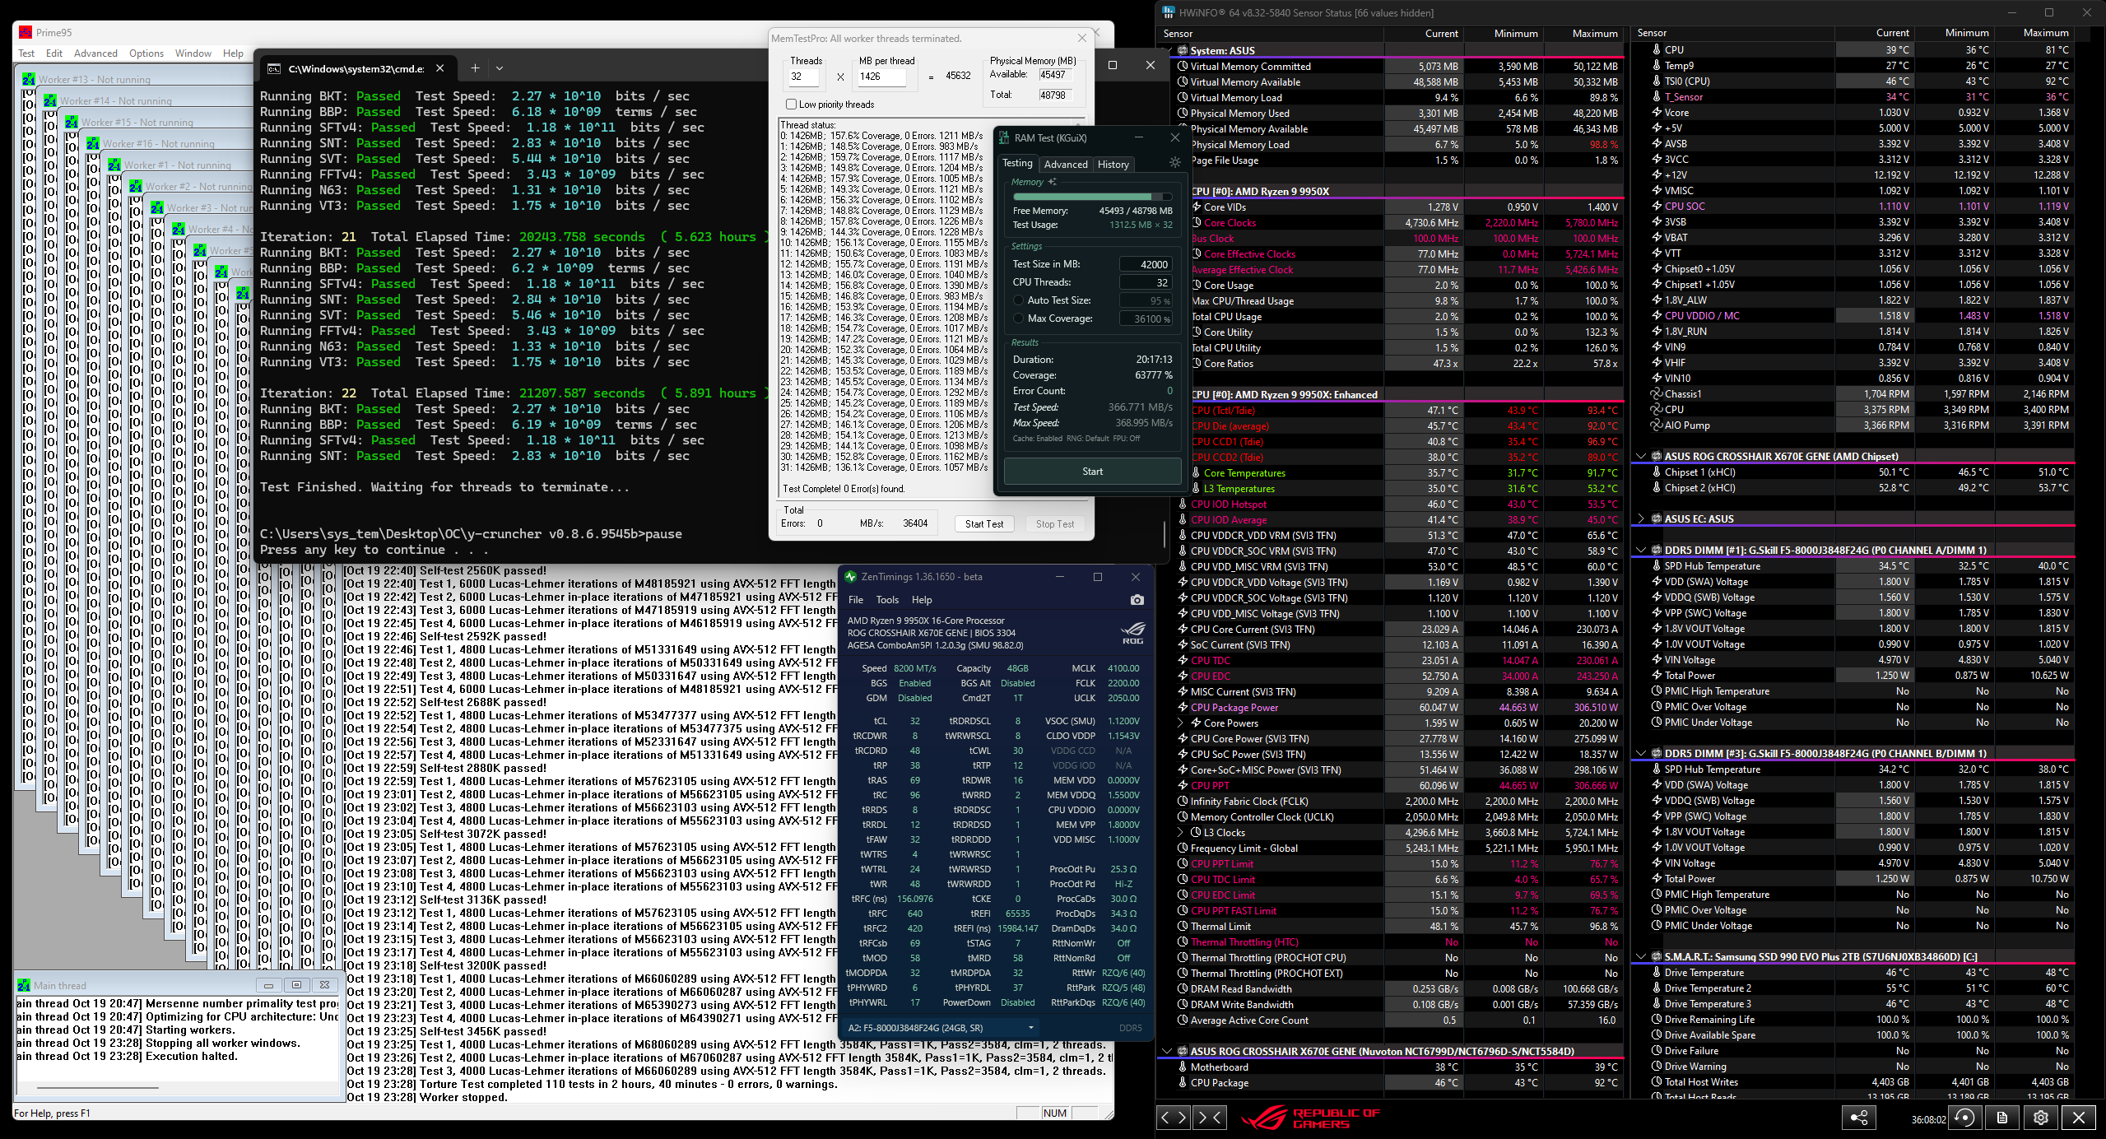Expand the ASUS EC: ASUS sensor group

[1641, 518]
